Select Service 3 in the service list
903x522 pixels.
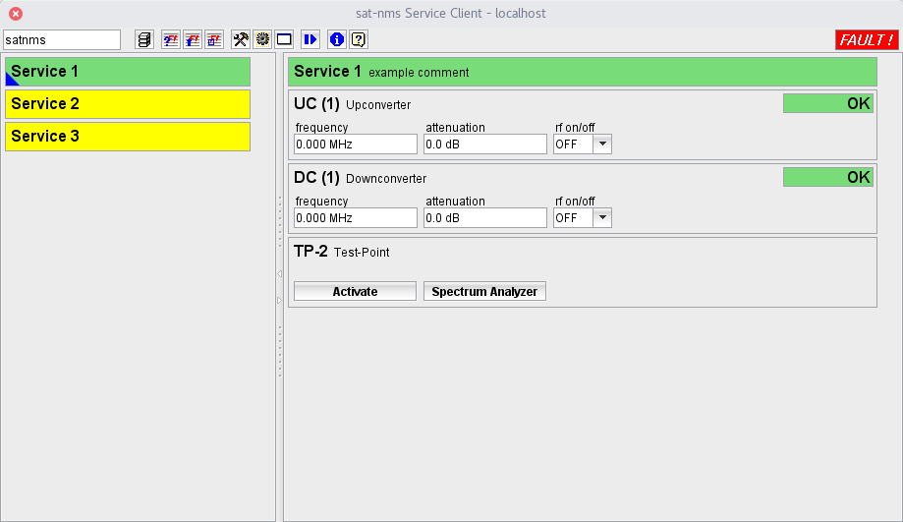(128, 137)
